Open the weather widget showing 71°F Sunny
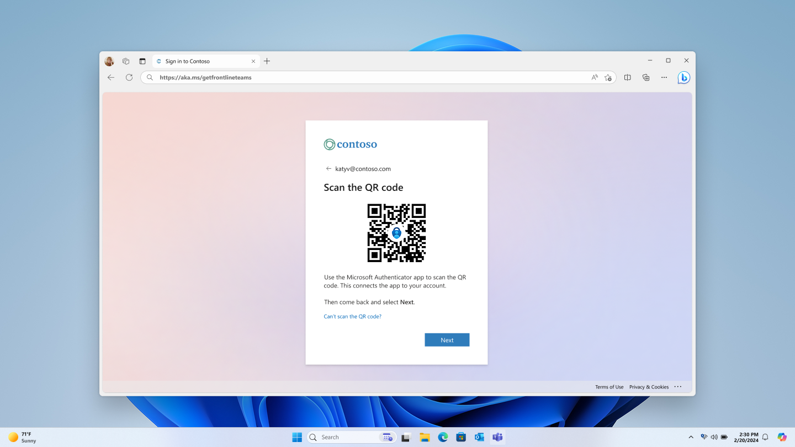 22,437
